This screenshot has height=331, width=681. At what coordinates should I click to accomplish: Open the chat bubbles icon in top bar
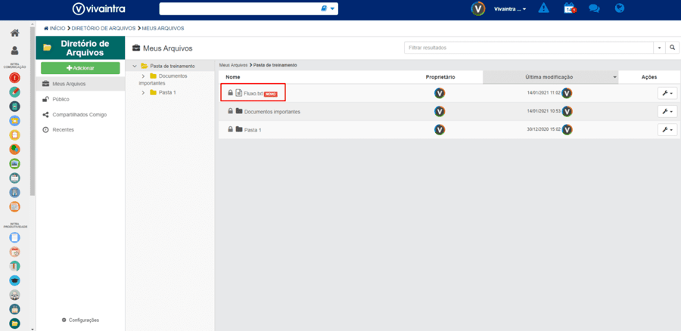[594, 8]
